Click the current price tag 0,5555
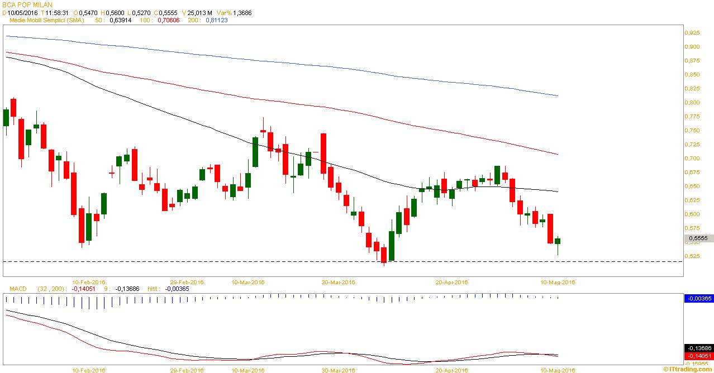This screenshot has width=714, height=373. click(x=698, y=238)
